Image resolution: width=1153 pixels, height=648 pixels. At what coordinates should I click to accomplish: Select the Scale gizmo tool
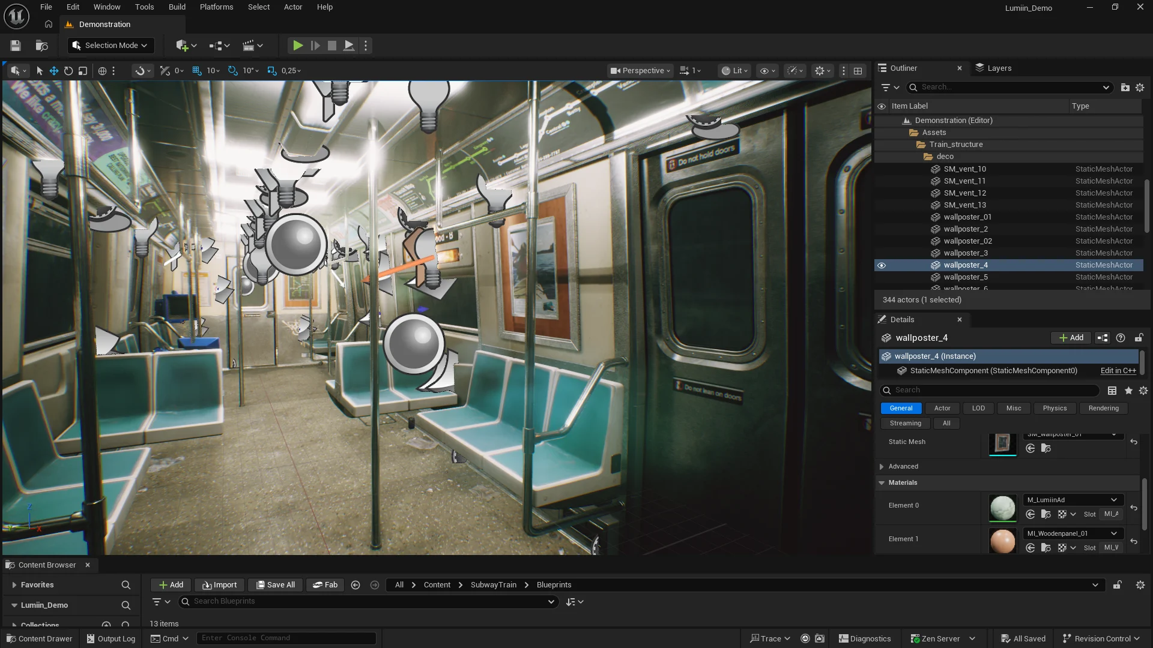83,71
